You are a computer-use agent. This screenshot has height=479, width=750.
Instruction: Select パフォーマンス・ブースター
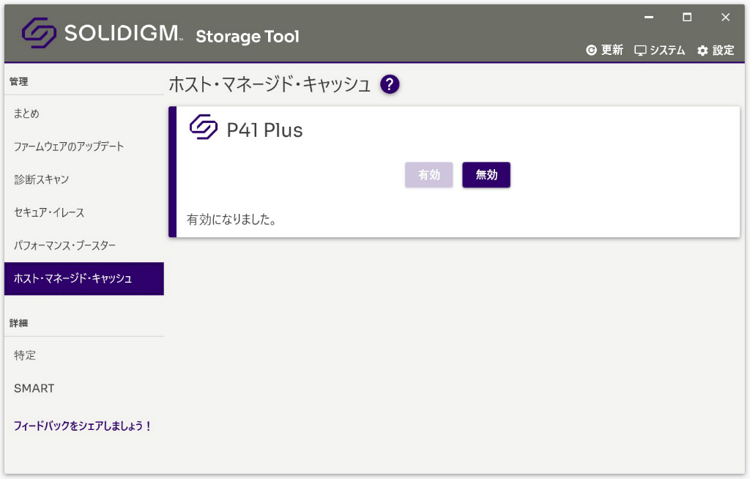84,245
